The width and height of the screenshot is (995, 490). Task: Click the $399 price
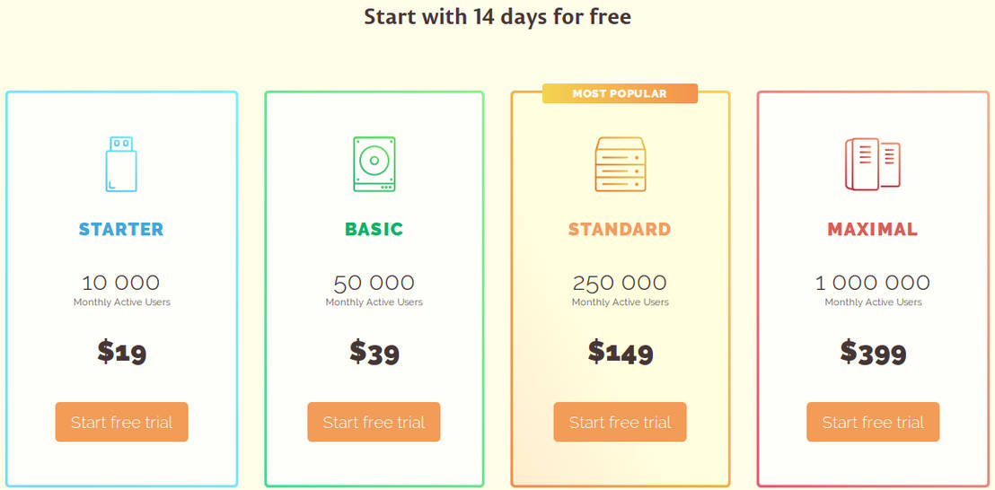873,352
